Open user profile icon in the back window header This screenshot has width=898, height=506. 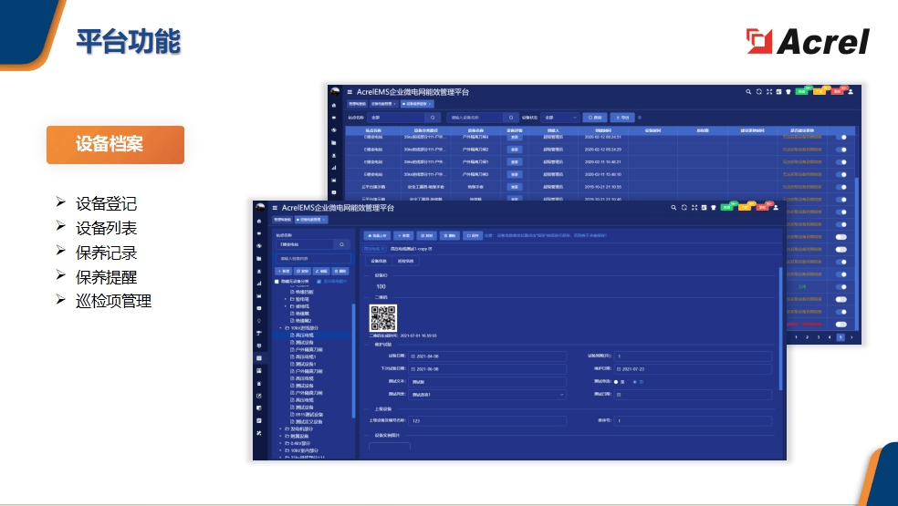coord(851,91)
